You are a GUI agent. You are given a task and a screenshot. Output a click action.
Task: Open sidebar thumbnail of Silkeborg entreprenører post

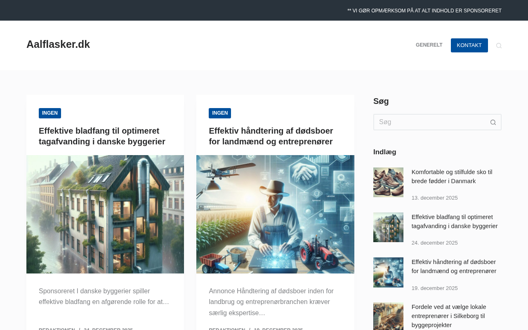tap(388, 316)
